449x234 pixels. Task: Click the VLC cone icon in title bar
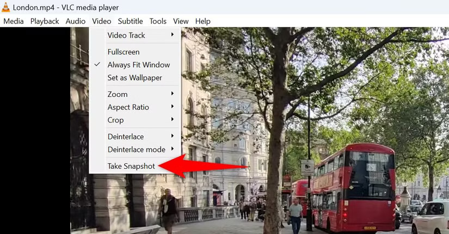[6, 7]
